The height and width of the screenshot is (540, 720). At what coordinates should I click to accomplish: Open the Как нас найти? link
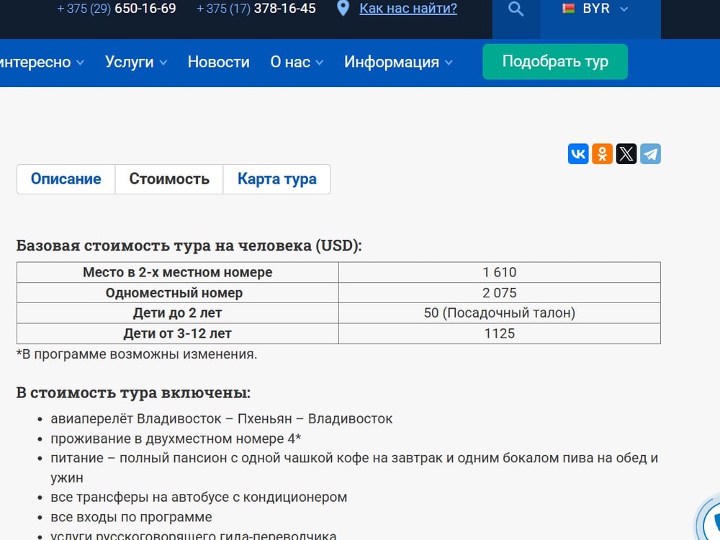408,9
